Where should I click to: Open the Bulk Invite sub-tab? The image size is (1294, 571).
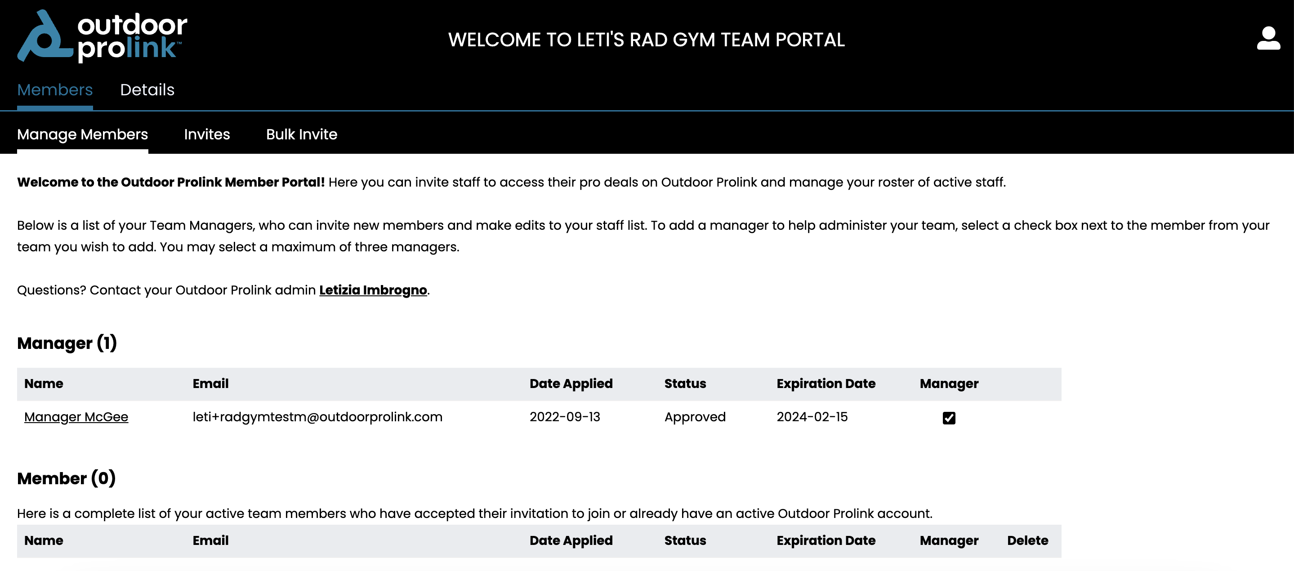click(x=301, y=134)
